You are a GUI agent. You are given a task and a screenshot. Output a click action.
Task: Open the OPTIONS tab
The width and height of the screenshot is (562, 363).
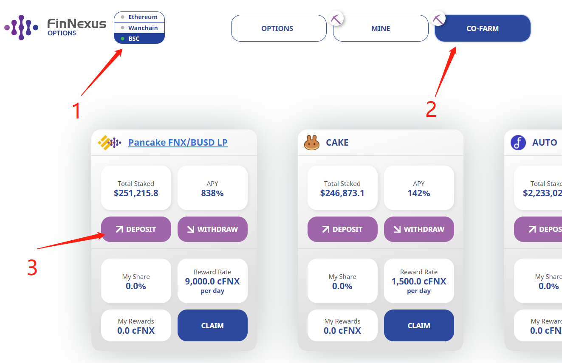pyautogui.click(x=279, y=28)
